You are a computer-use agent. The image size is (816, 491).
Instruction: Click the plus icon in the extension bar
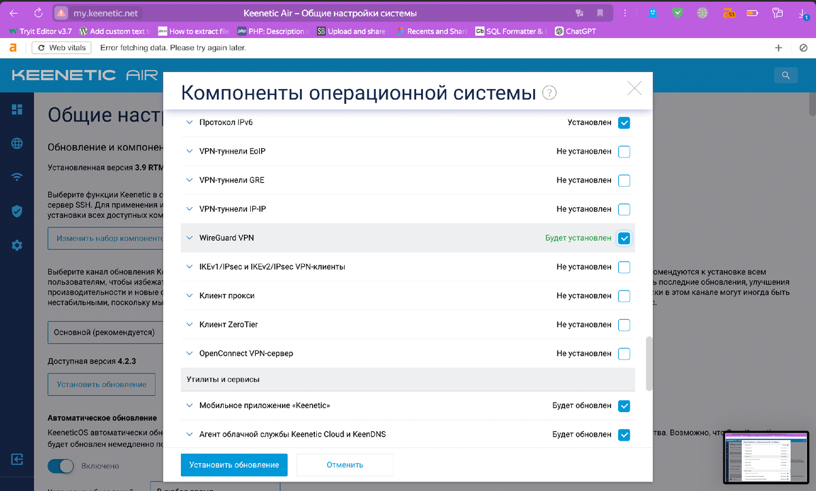pos(779,48)
